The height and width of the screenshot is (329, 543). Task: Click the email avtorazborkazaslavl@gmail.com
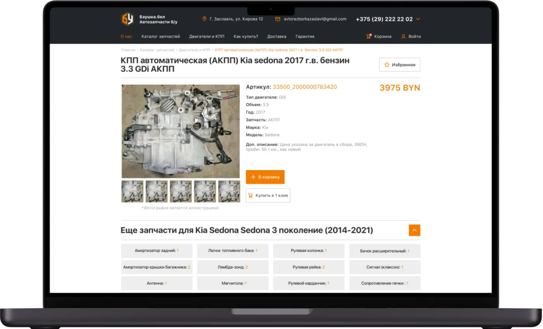point(315,19)
